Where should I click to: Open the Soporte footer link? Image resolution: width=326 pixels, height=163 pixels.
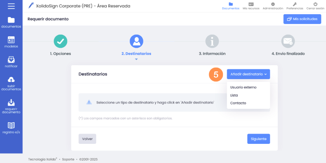(68, 159)
